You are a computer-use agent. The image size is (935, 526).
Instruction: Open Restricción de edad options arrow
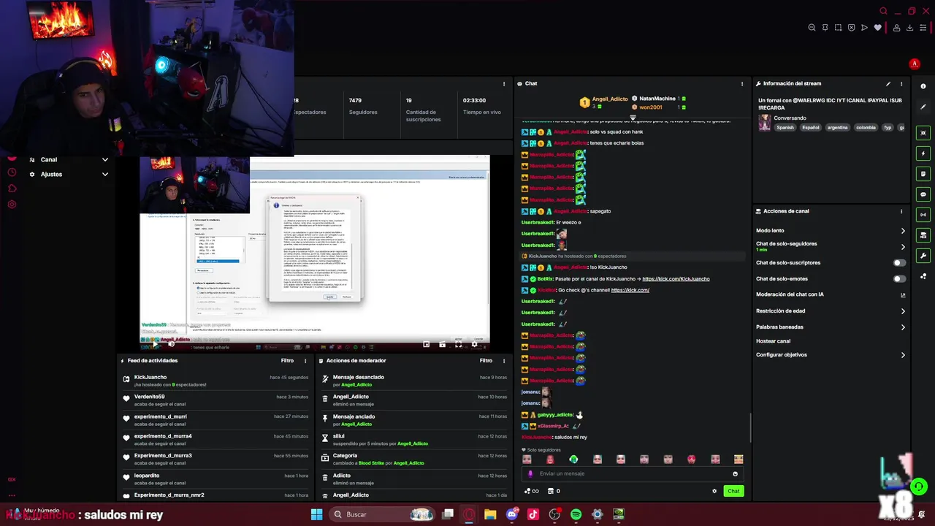click(x=903, y=311)
